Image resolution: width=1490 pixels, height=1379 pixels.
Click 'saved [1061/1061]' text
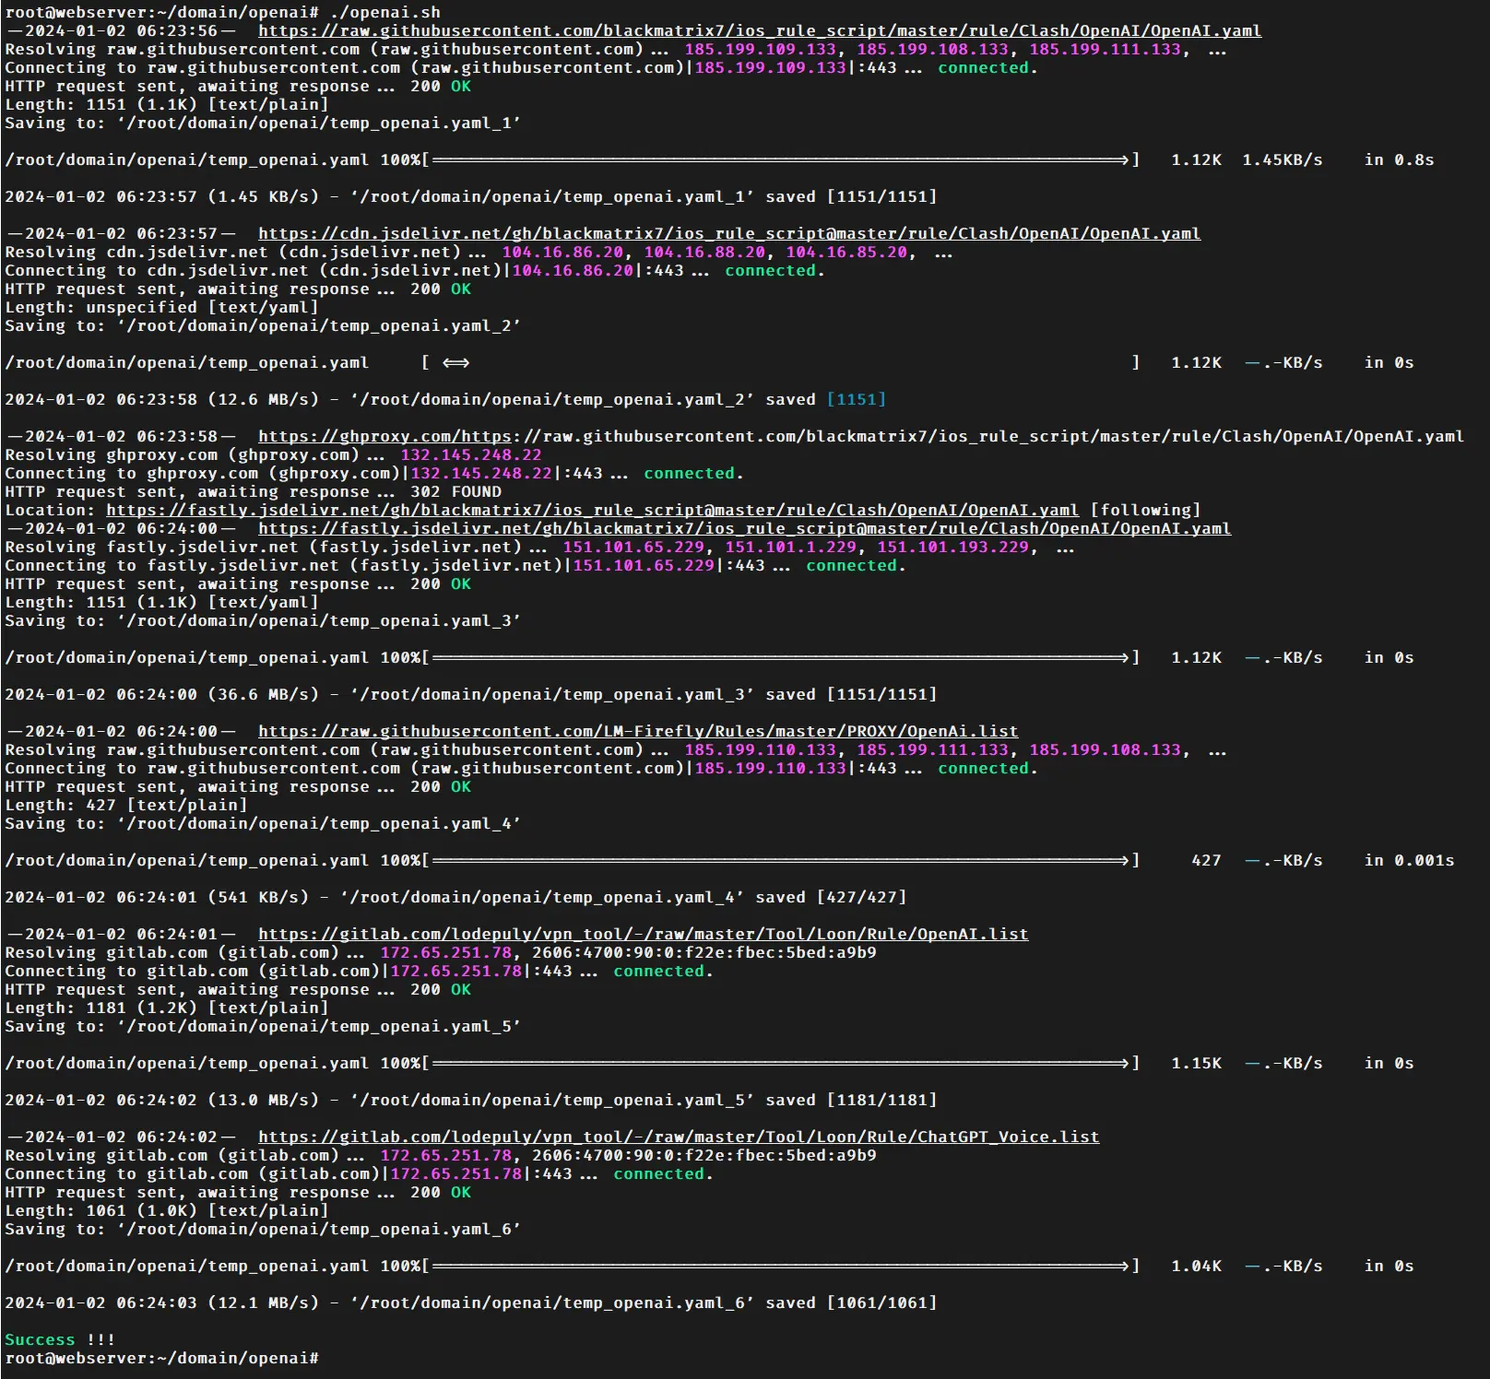(x=851, y=1302)
